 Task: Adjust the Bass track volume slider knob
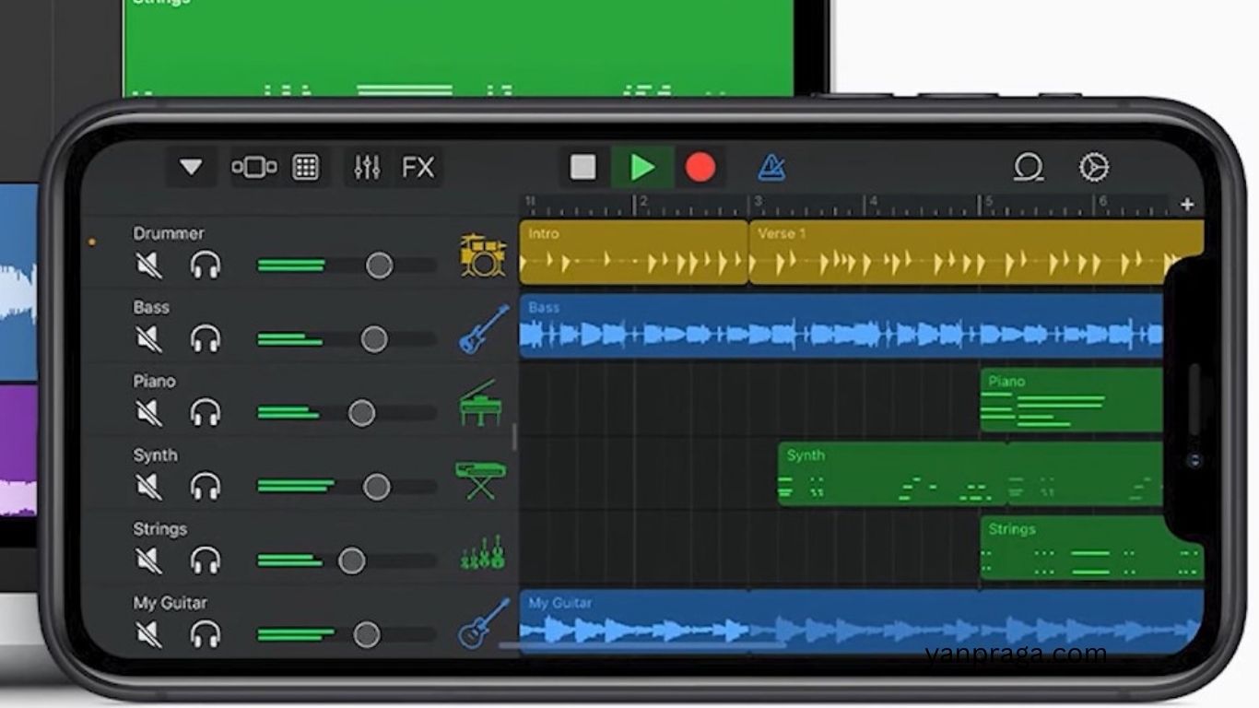tap(373, 339)
